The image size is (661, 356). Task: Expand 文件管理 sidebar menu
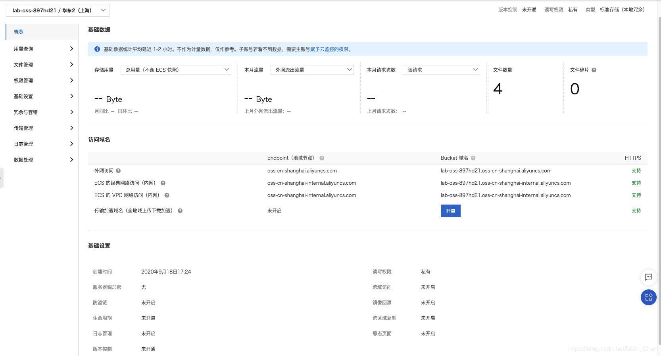point(42,65)
